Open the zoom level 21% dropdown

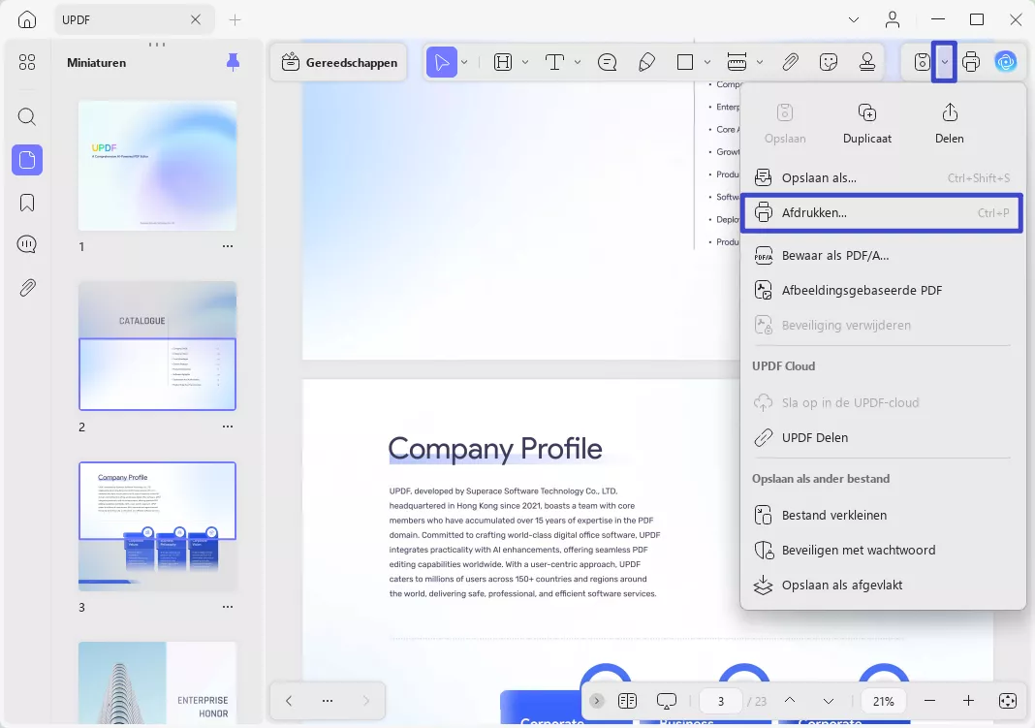(883, 701)
